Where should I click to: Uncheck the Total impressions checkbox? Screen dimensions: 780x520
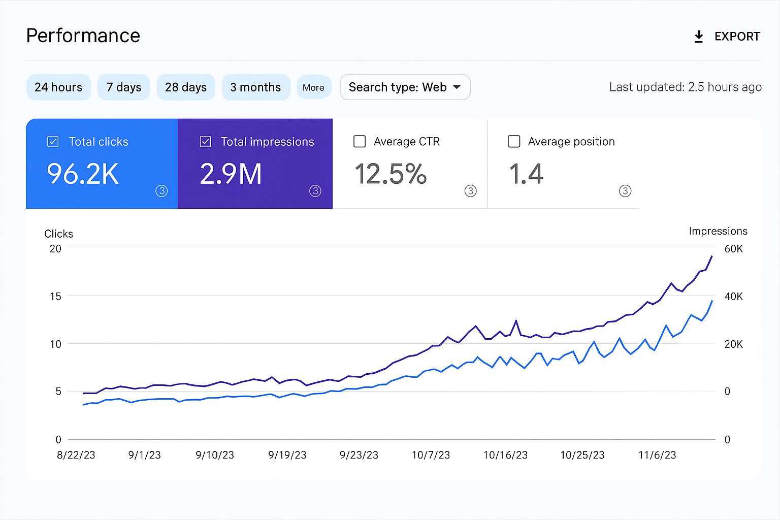[x=206, y=142]
